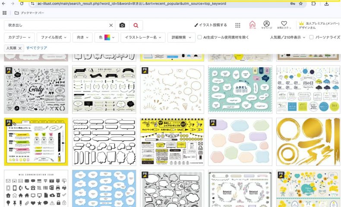Open お気に入り heart icon
341x207 pixels.
point(284,25)
